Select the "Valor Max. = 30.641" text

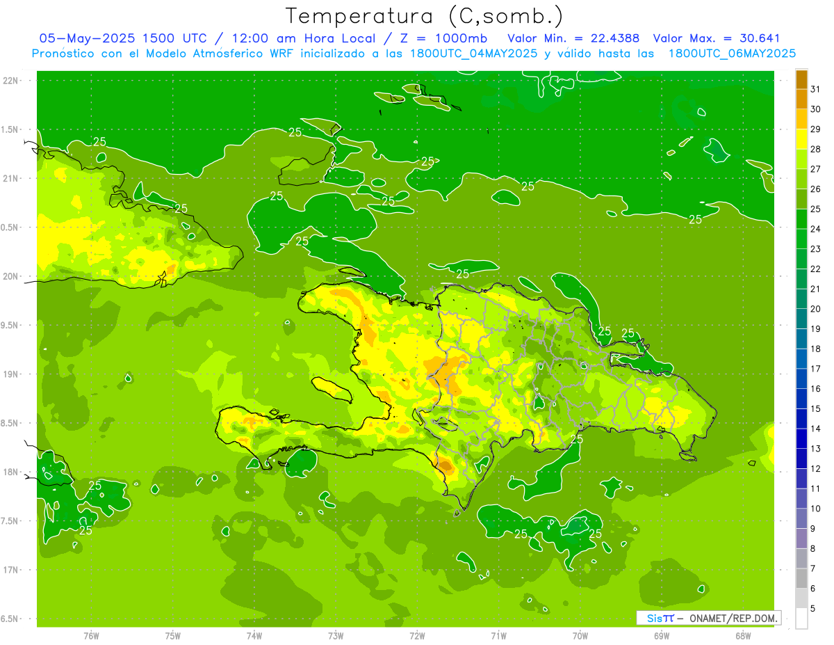[x=717, y=38]
